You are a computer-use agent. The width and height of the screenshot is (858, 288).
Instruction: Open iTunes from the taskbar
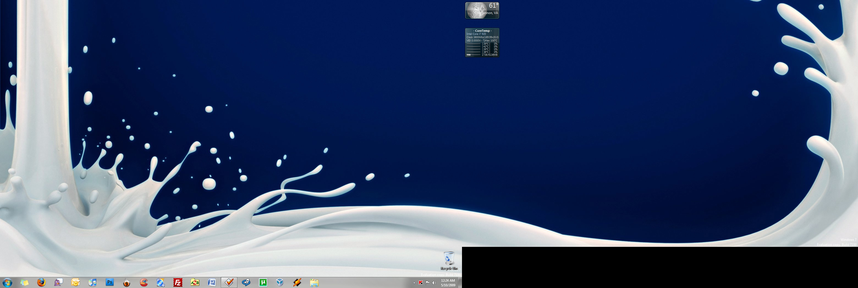coord(93,283)
